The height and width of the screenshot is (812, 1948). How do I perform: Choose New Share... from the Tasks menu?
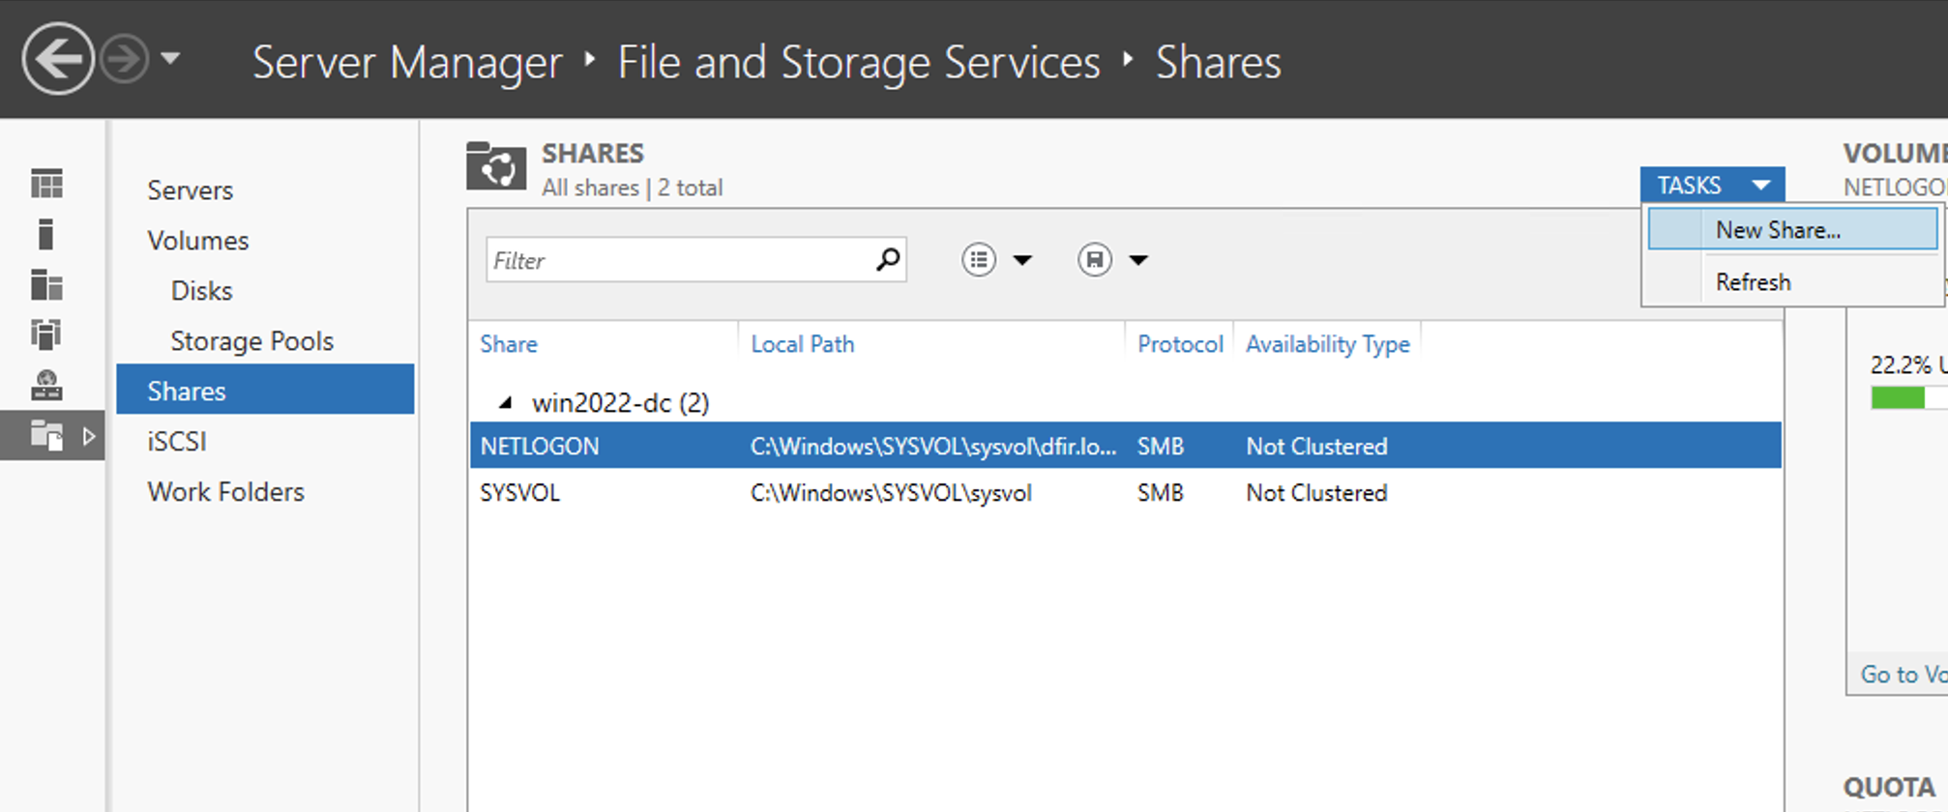coord(1777,230)
